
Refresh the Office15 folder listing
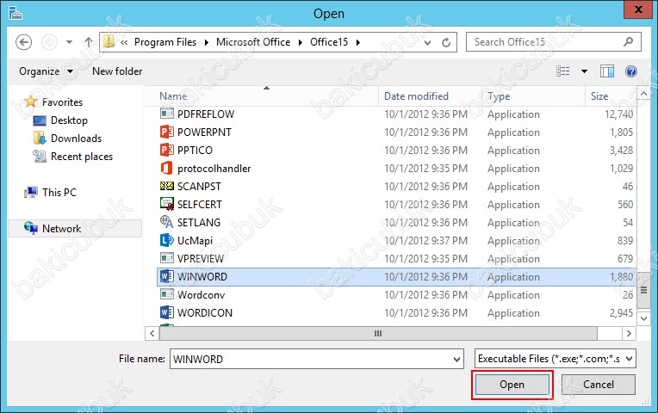[x=446, y=42]
